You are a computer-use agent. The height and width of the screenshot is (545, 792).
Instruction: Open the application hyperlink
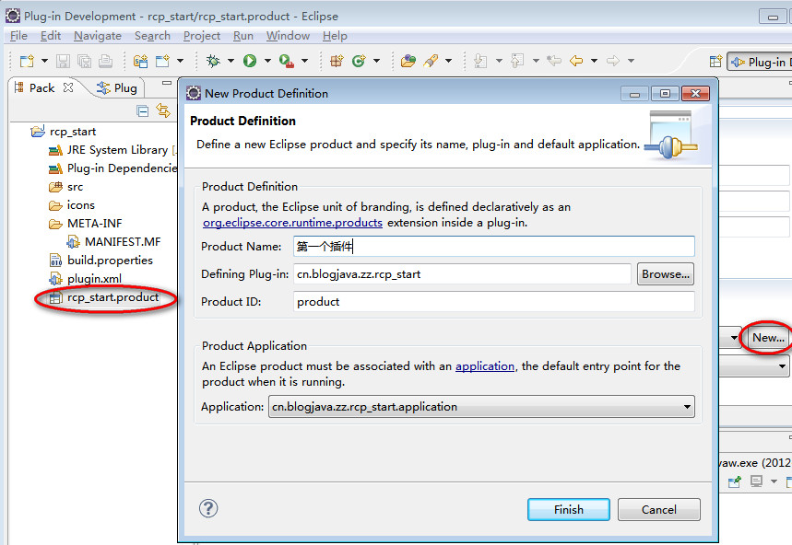click(x=485, y=366)
